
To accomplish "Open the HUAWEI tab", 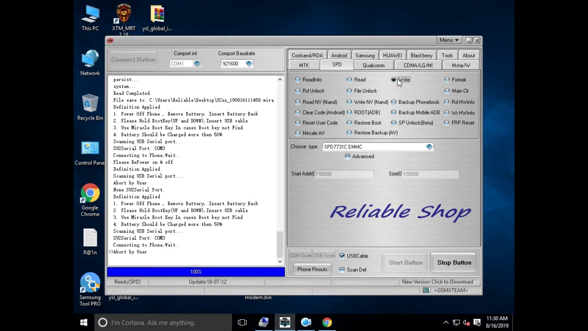I will pos(392,56).
